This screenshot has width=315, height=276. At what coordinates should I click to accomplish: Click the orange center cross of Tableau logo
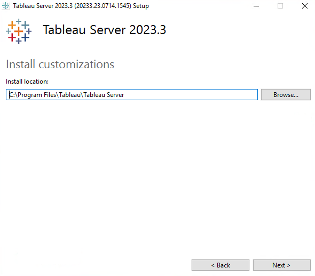[x=19, y=31]
